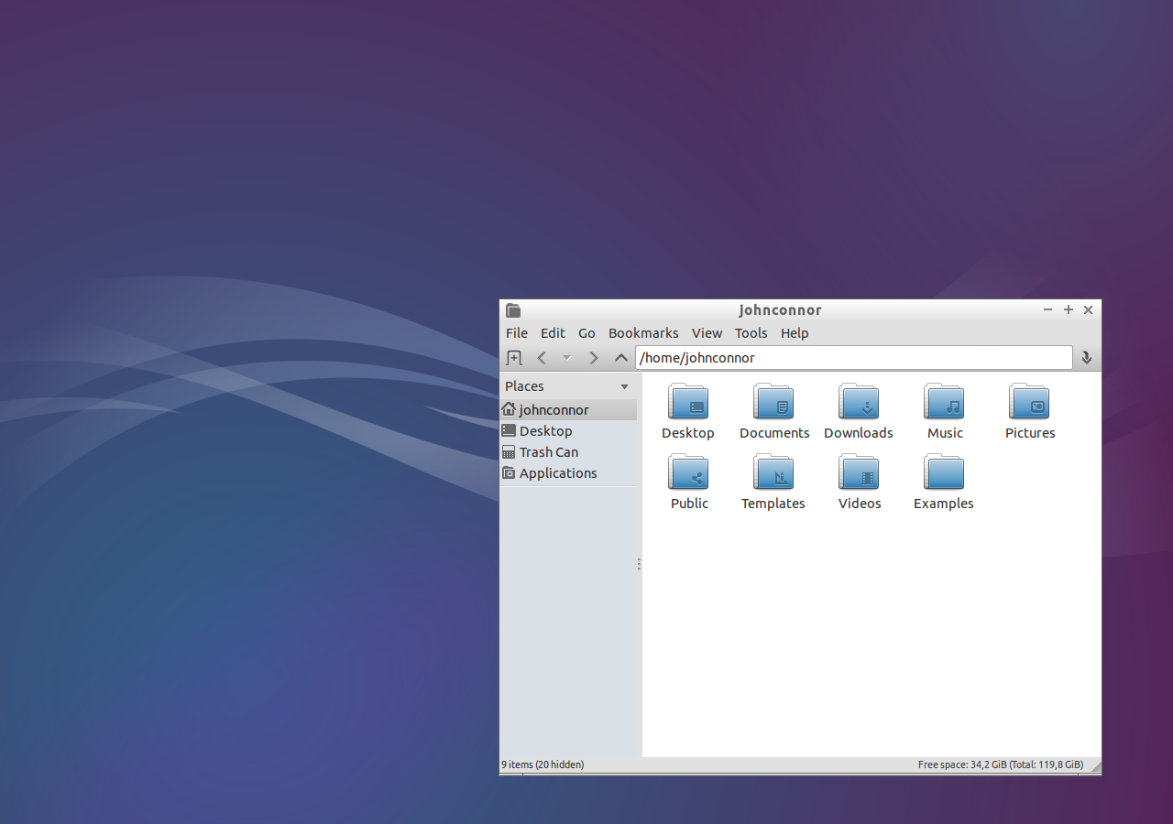Maximize the johnconnor window

pyautogui.click(x=1068, y=310)
